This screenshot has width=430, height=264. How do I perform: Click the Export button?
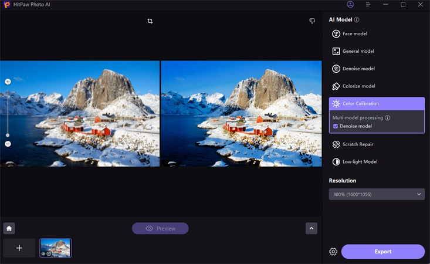382,252
